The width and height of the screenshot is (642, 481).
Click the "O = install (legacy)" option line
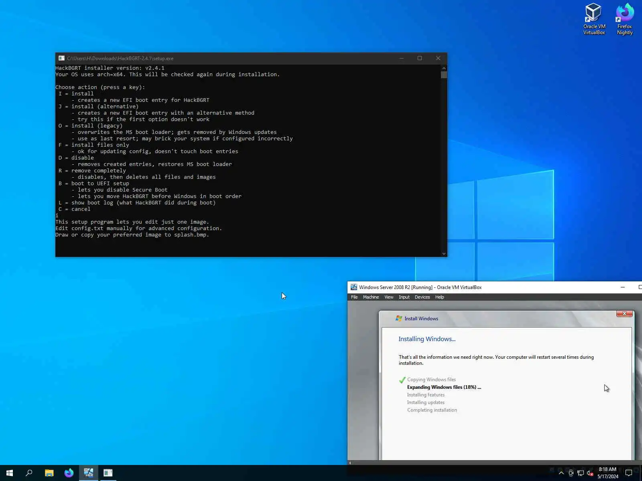tap(90, 126)
